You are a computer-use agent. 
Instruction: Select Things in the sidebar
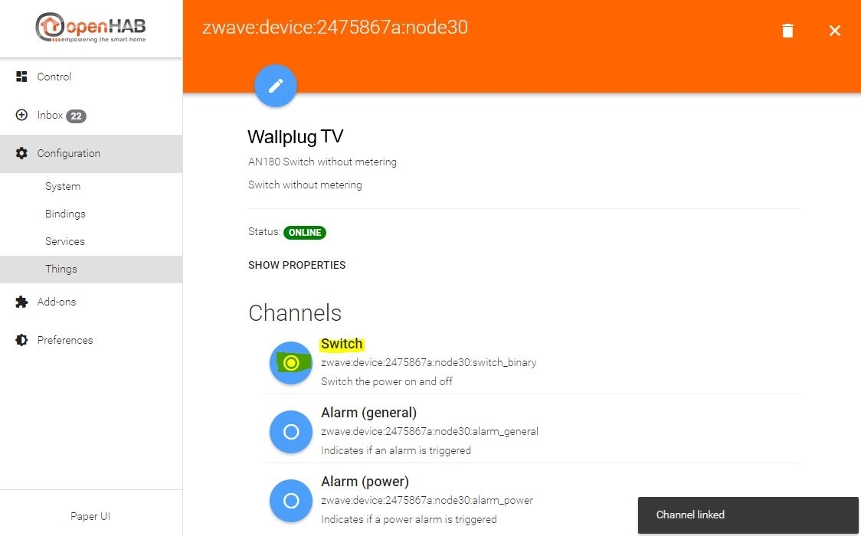pyautogui.click(x=91, y=270)
